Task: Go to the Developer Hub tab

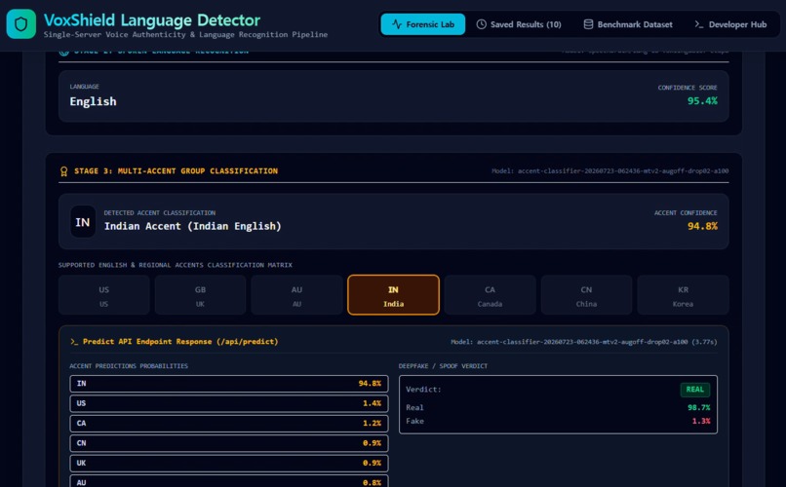Action: point(730,24)
